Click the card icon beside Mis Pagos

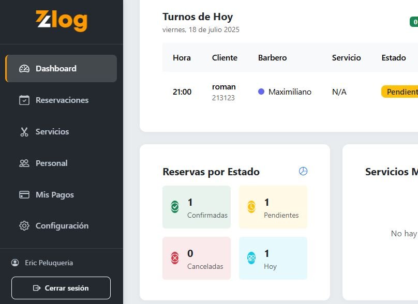tap(23, 194)
